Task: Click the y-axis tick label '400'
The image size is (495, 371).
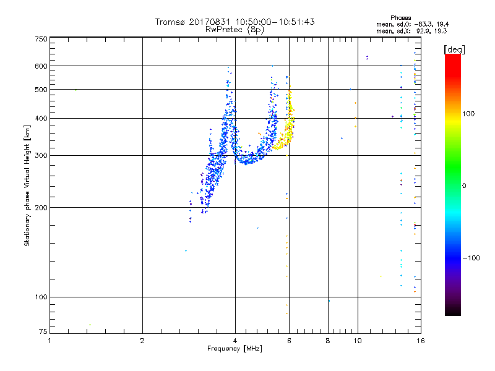Action: click(x=41, y=118)
